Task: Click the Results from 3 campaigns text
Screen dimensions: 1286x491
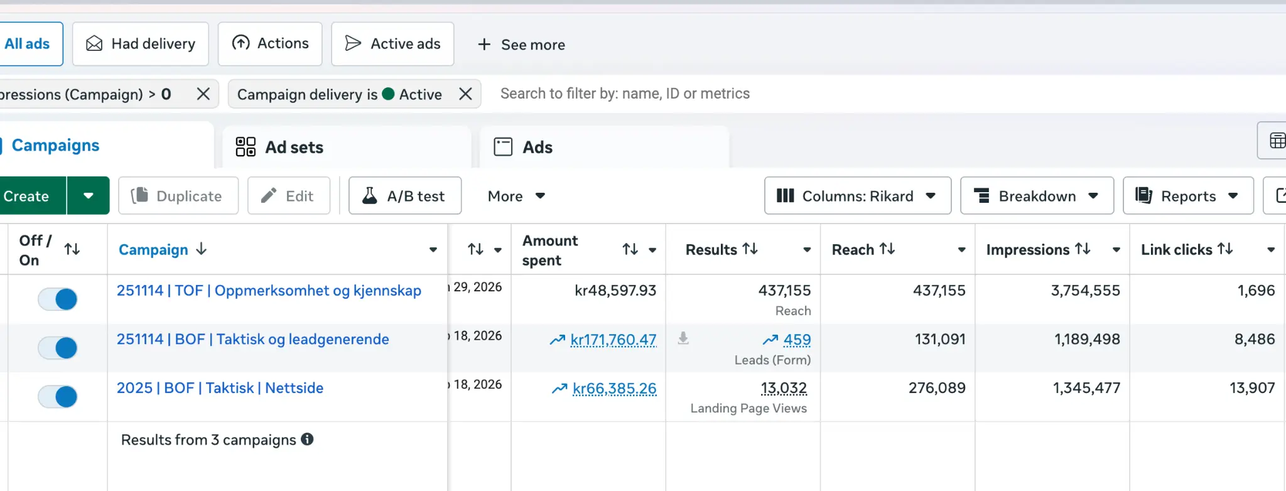Action: tap(208, 440)
